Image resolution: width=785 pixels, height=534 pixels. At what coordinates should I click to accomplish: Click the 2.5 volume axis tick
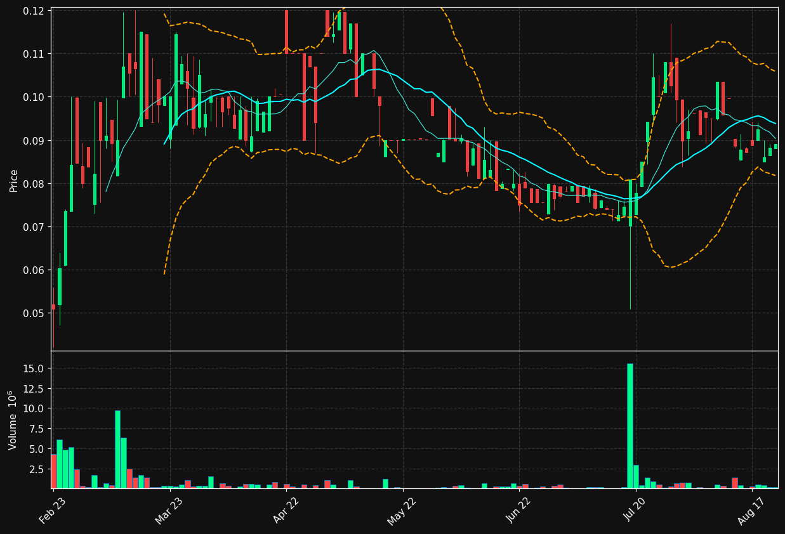pos(37,469)
